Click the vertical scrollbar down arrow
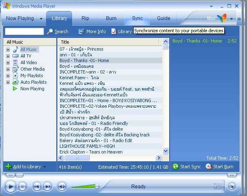 tap(165, 151)
